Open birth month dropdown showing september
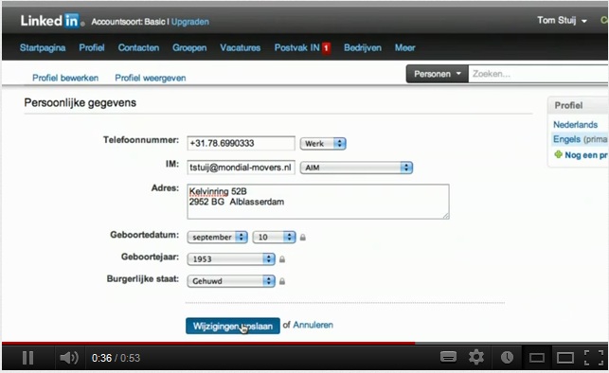 (217, 238)
